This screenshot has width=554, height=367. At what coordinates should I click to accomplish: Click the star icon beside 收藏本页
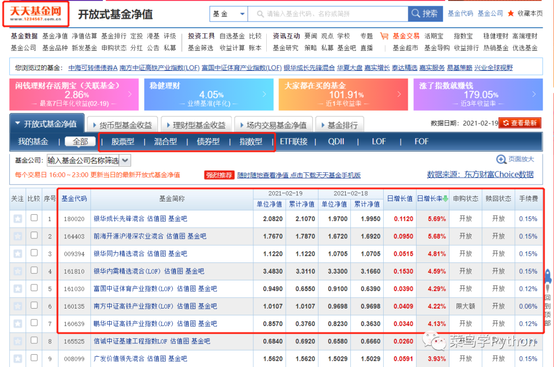[x=510, y=13]
